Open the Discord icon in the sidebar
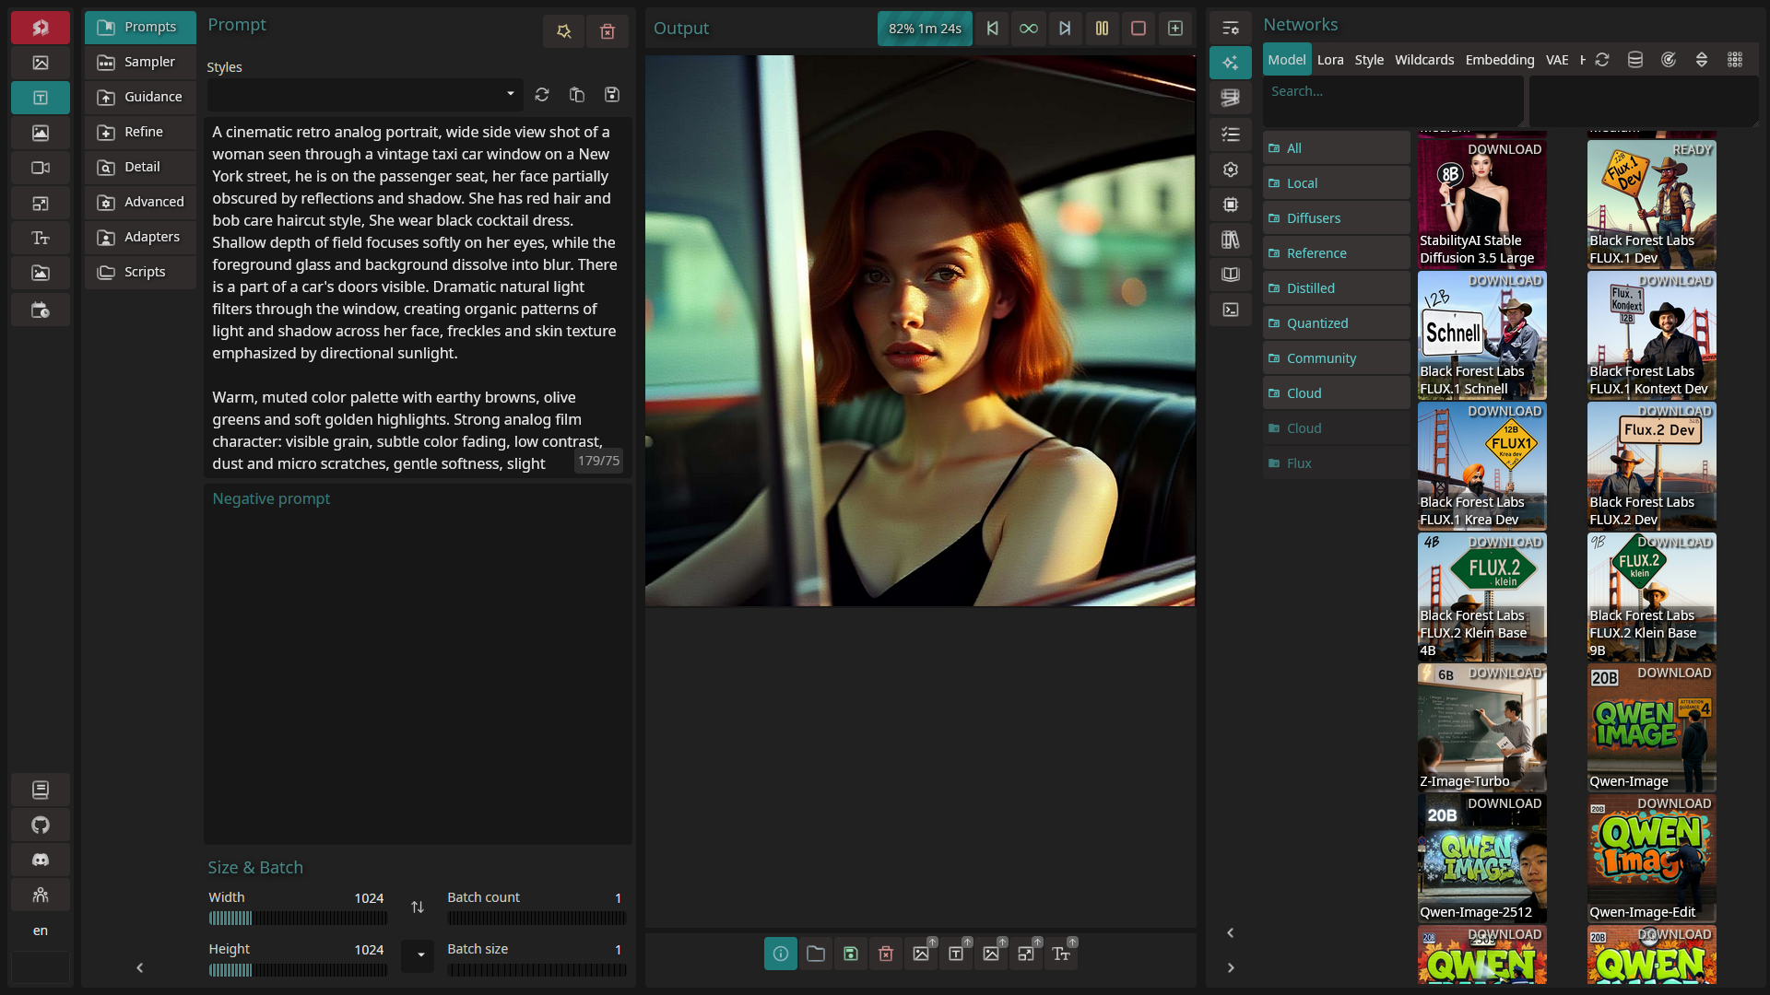1770x995 pixels. coord(41,860)
